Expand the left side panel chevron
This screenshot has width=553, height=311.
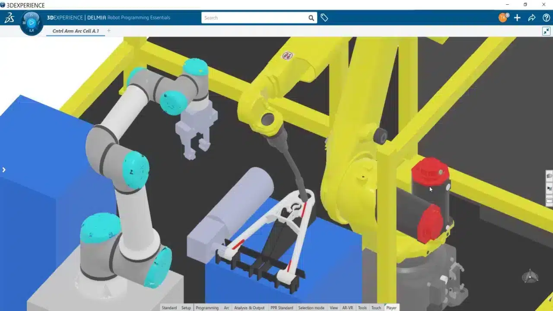(x=4, y=170)
